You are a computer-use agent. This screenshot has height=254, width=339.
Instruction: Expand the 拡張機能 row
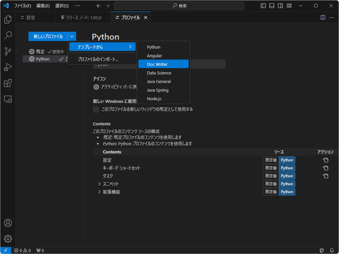coord(99,192)
